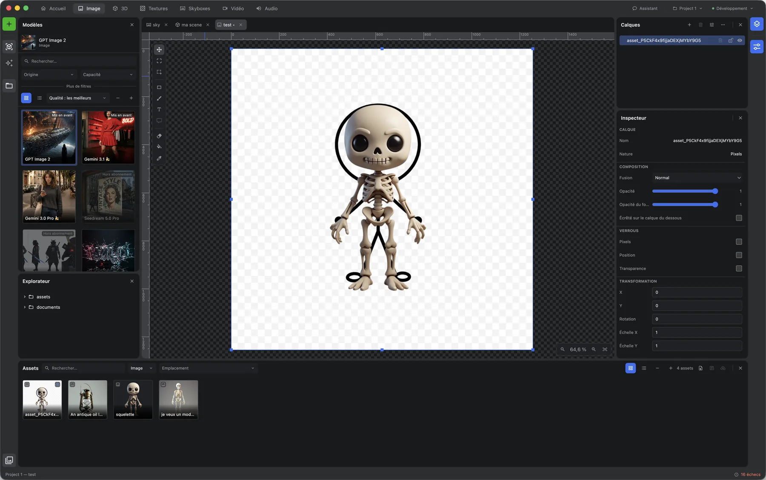This screenshot has height=480, width=766.
Task: Select the squelette asset thumbnail
Action: pos(133,400)
